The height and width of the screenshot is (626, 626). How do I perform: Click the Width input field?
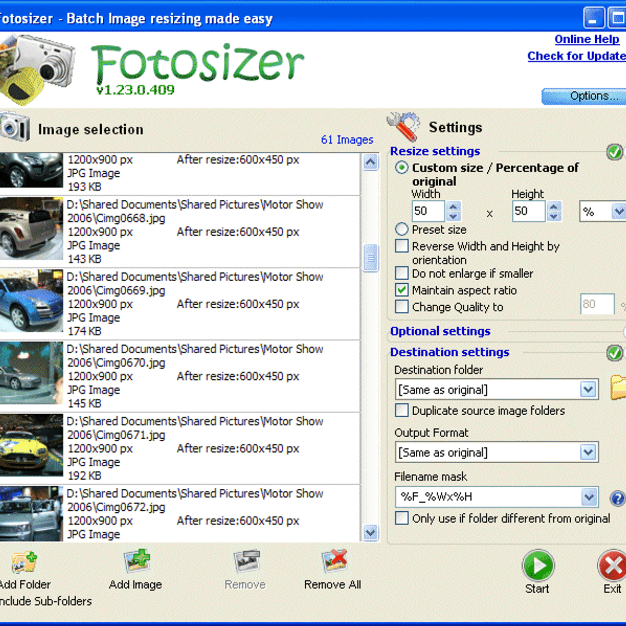(x=428, y=211)
